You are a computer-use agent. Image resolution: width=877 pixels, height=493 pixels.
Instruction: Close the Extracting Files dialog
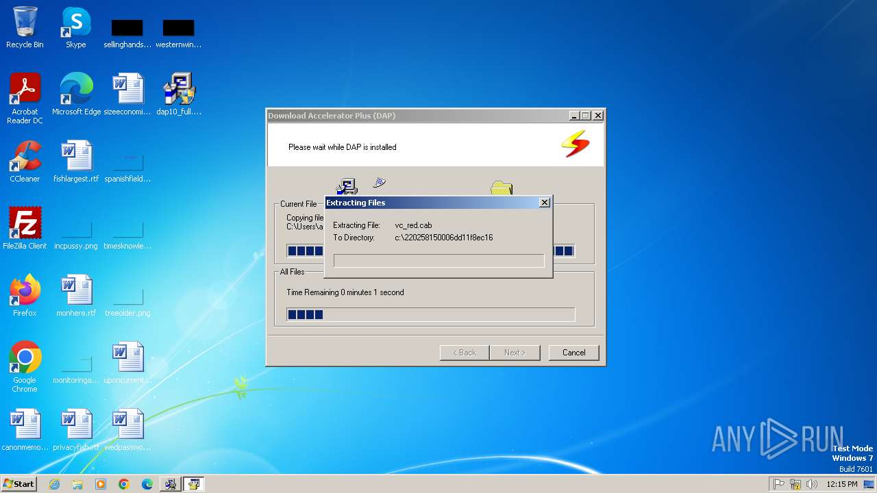pyautogui.click(x=544, y=203)
